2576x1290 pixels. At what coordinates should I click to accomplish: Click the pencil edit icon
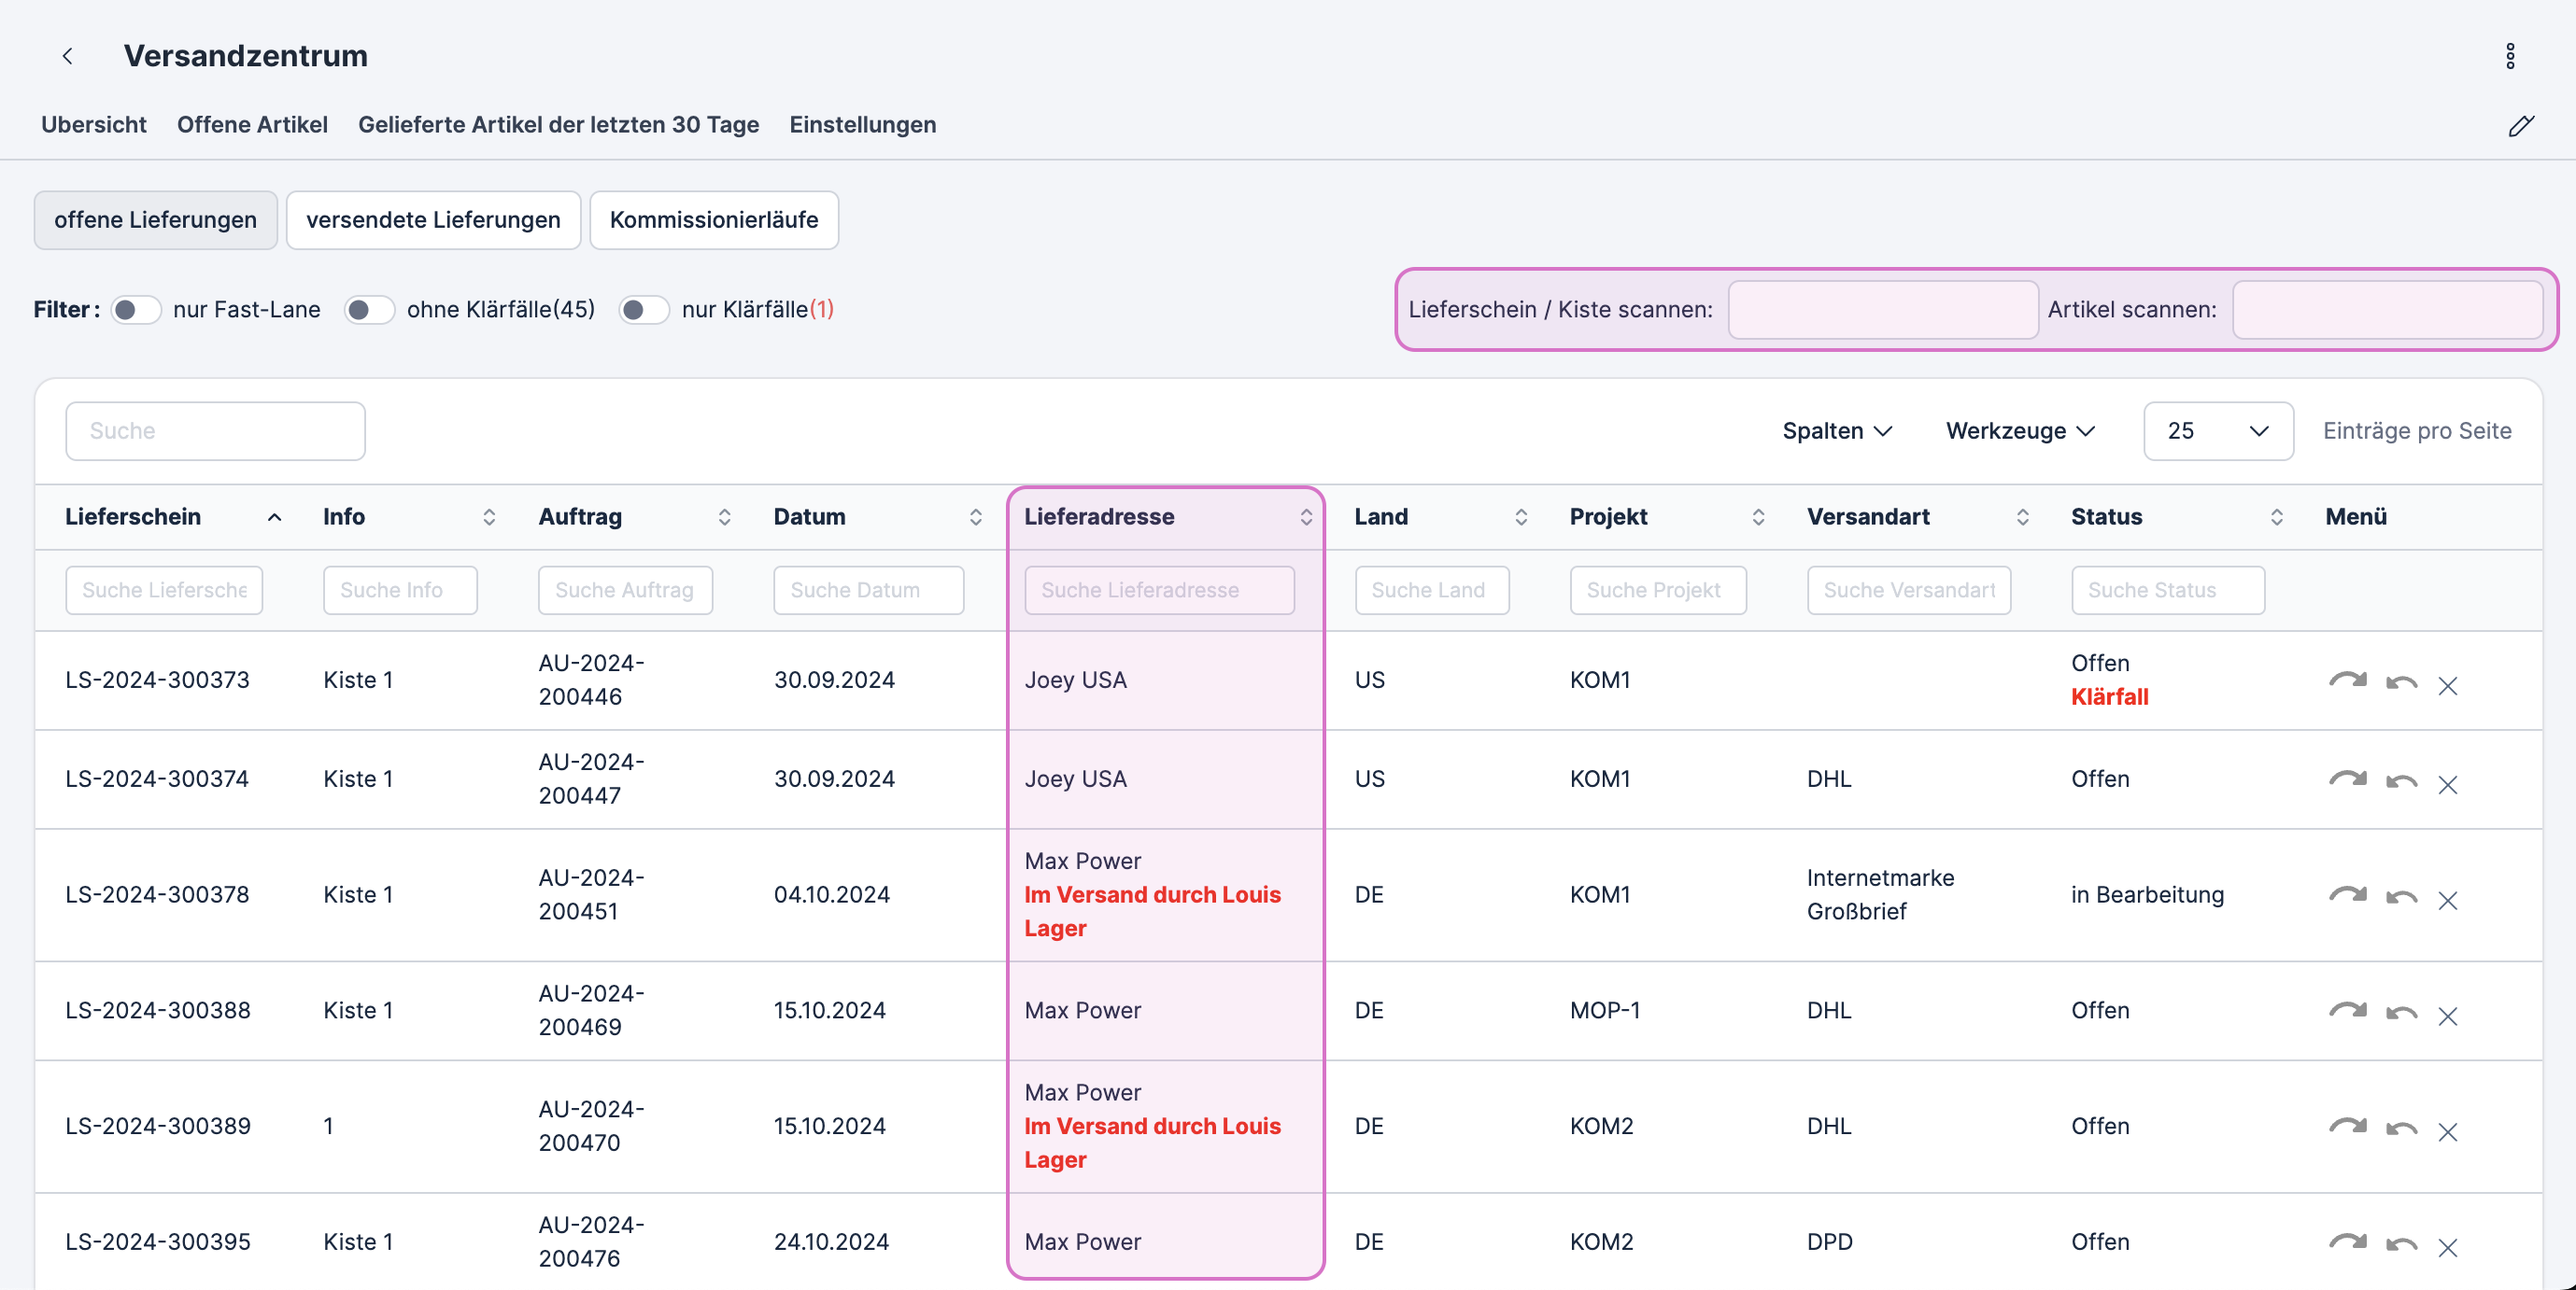point(2520,126)
